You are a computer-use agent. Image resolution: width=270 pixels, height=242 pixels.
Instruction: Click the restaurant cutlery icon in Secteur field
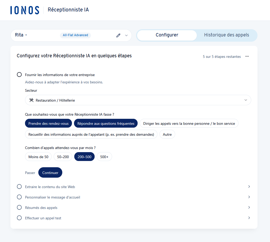[x=32, y=100]
